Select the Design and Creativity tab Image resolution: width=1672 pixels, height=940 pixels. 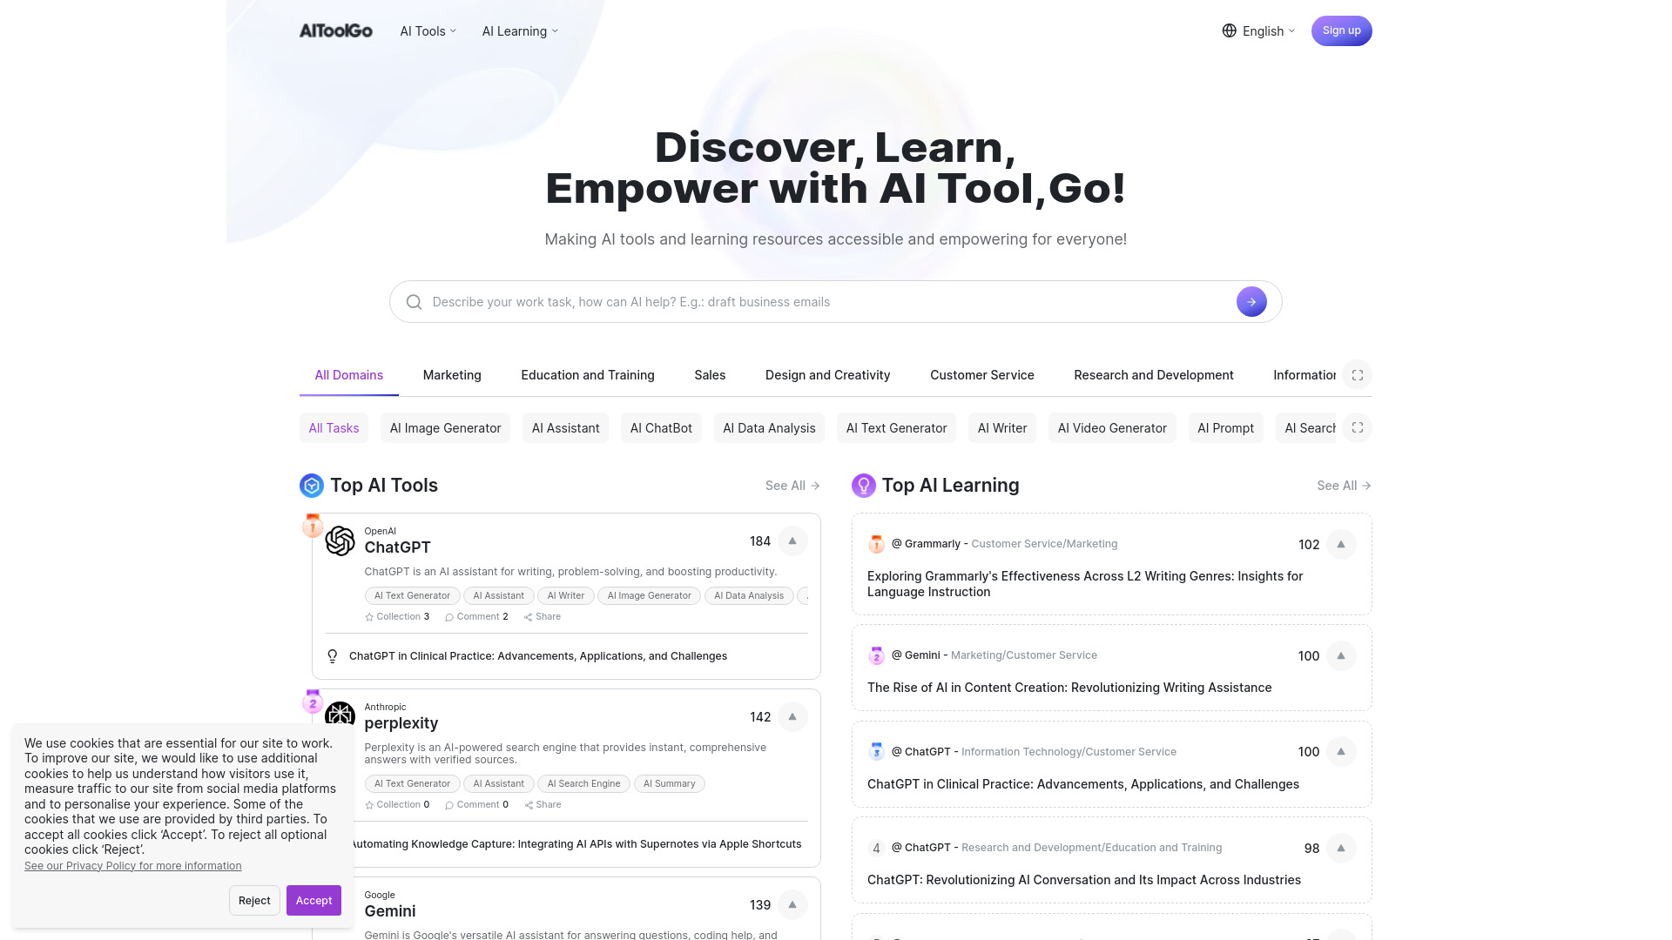(x=826, y=374)
